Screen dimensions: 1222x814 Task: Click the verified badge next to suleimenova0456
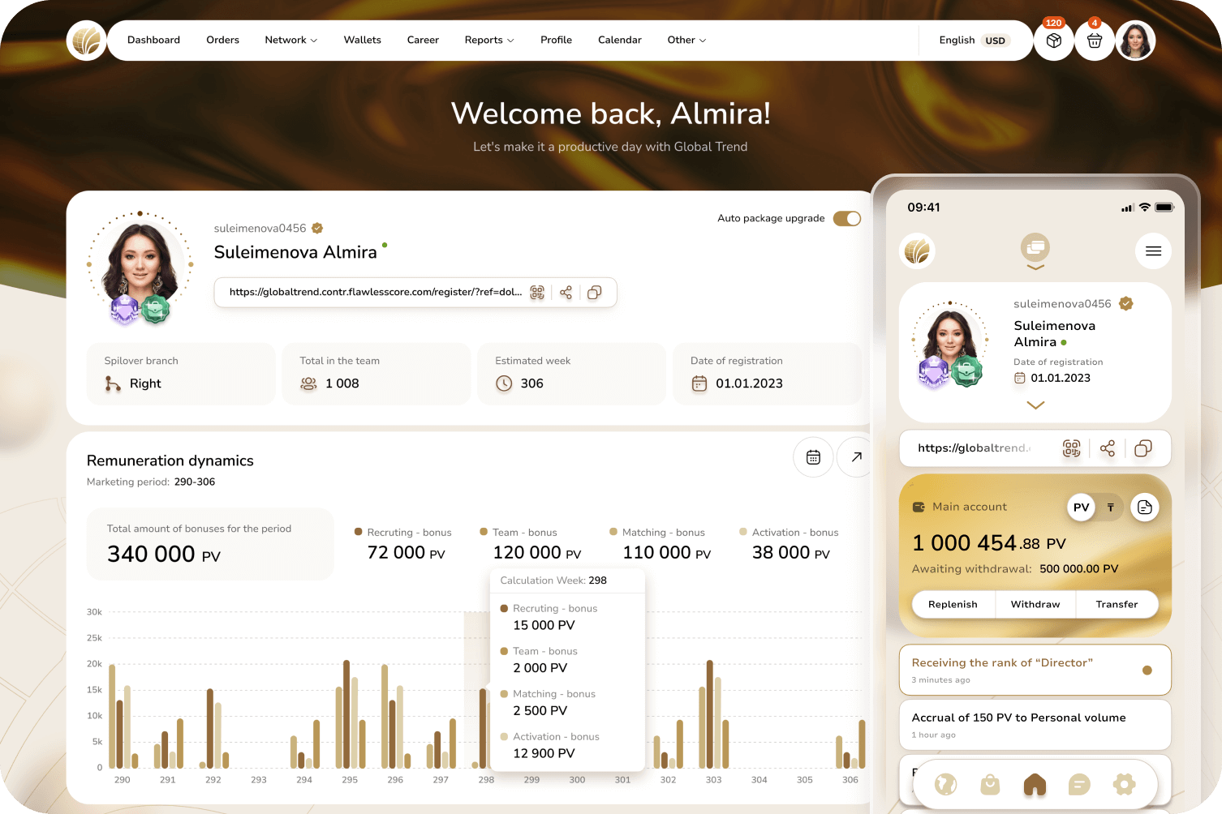(317, 229)
